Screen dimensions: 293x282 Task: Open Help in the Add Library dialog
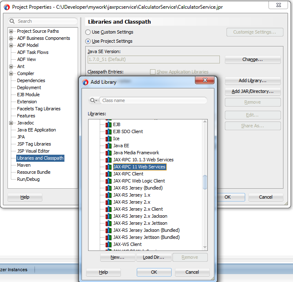(x=103, y=272)
